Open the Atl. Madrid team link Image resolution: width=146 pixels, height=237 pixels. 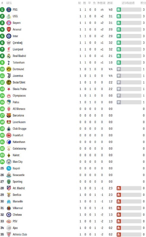[19, 188]
